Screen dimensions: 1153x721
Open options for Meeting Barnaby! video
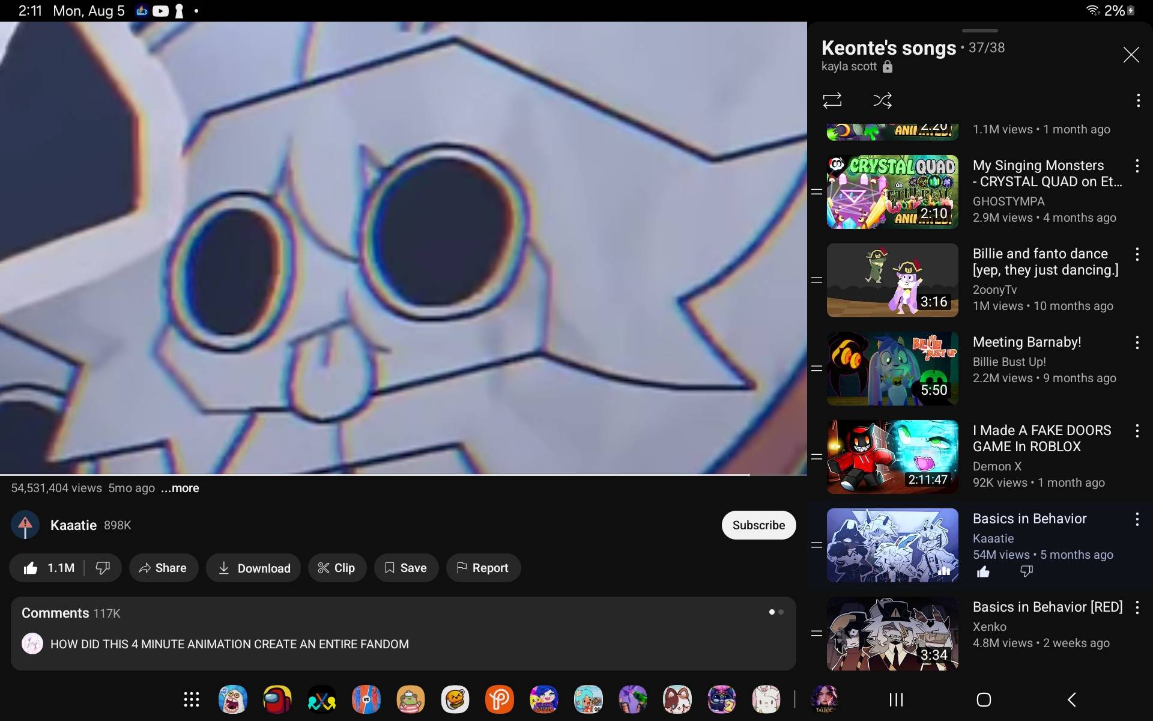click(x=1137, y=342)
